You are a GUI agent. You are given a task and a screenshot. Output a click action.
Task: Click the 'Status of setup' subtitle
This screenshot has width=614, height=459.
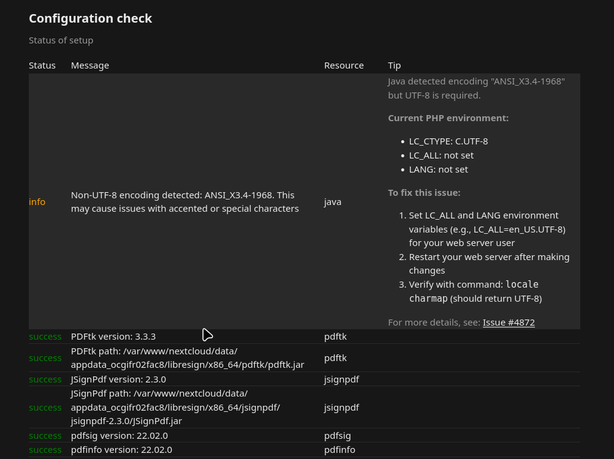click(61, 40)
